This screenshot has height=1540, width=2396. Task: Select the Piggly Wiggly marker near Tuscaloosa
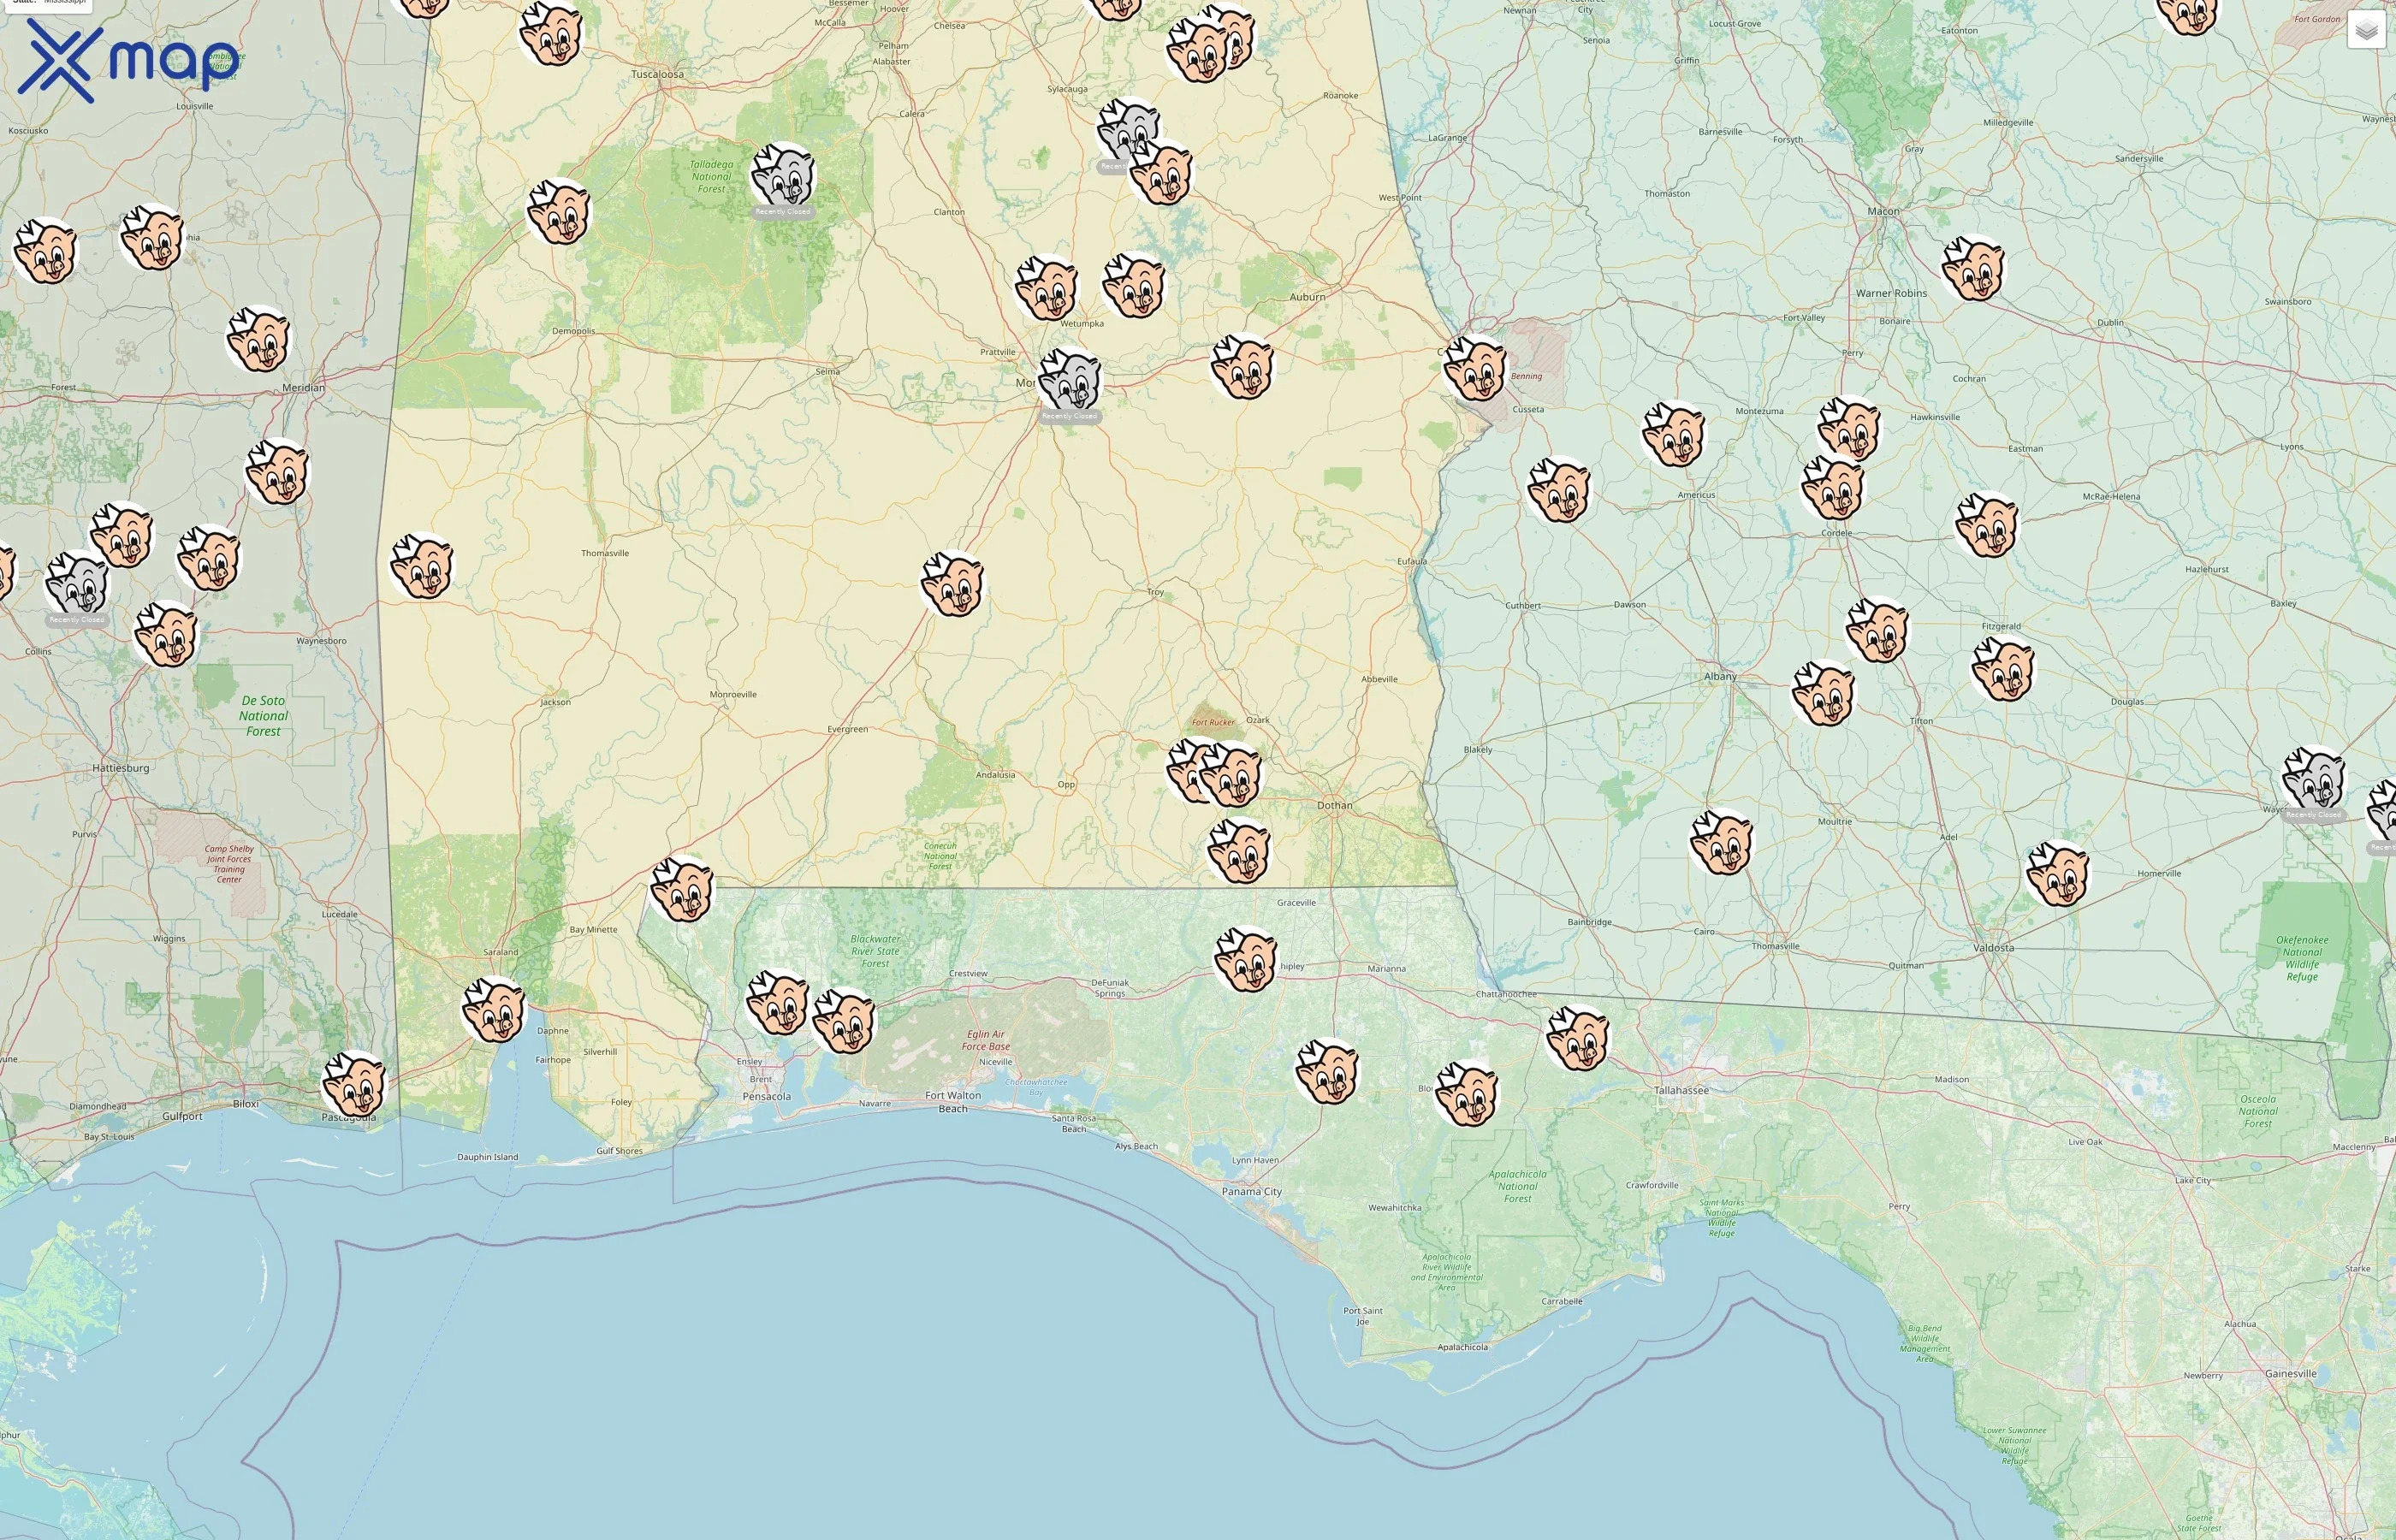pyautogui.click(x=554, y=35)
